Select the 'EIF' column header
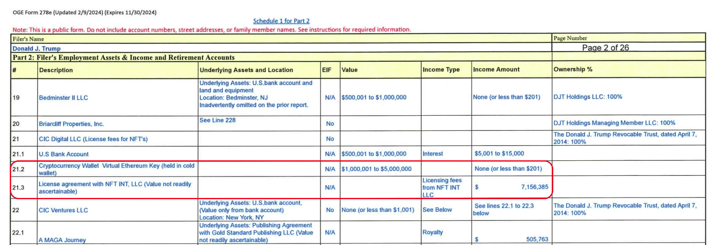 pos(327,70)
